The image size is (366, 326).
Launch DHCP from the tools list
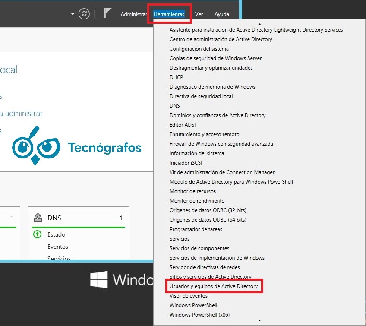[x=176, y=77]
